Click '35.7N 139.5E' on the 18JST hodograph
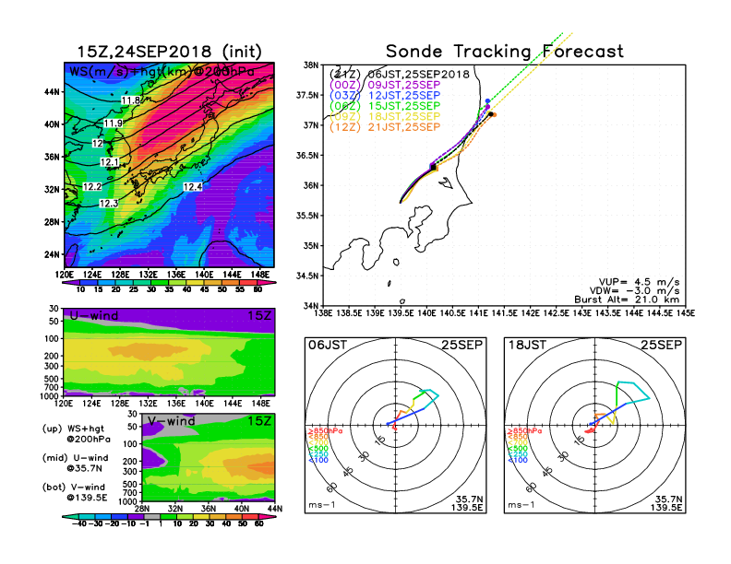Screen dimensions: 731x564 (666, 503)
